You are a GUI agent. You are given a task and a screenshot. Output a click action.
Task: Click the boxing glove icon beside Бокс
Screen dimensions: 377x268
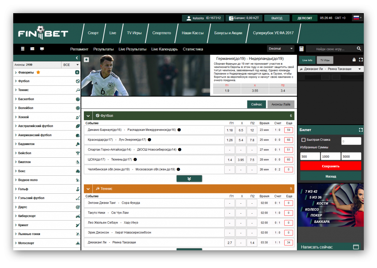(x=78, y=171)
